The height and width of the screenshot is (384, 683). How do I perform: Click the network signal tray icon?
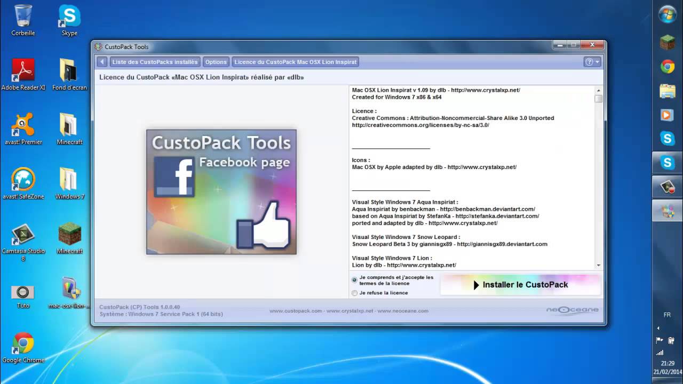point(660,352)
